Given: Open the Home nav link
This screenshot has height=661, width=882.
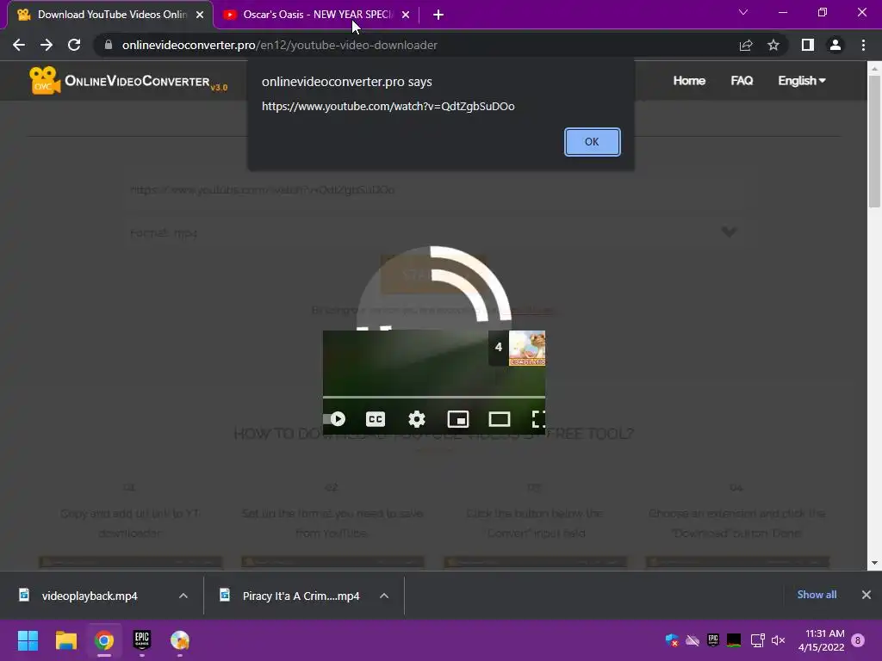Looking at the screenshot, I should 689,81.
